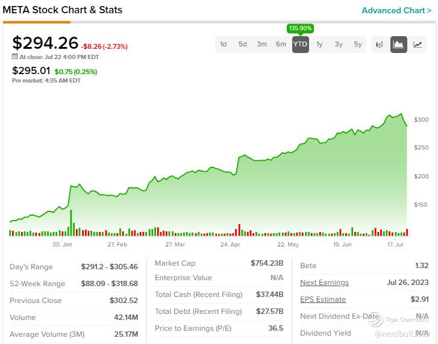Select the 5y time range
The image size is (438, 344).
[x=358, y=45]
